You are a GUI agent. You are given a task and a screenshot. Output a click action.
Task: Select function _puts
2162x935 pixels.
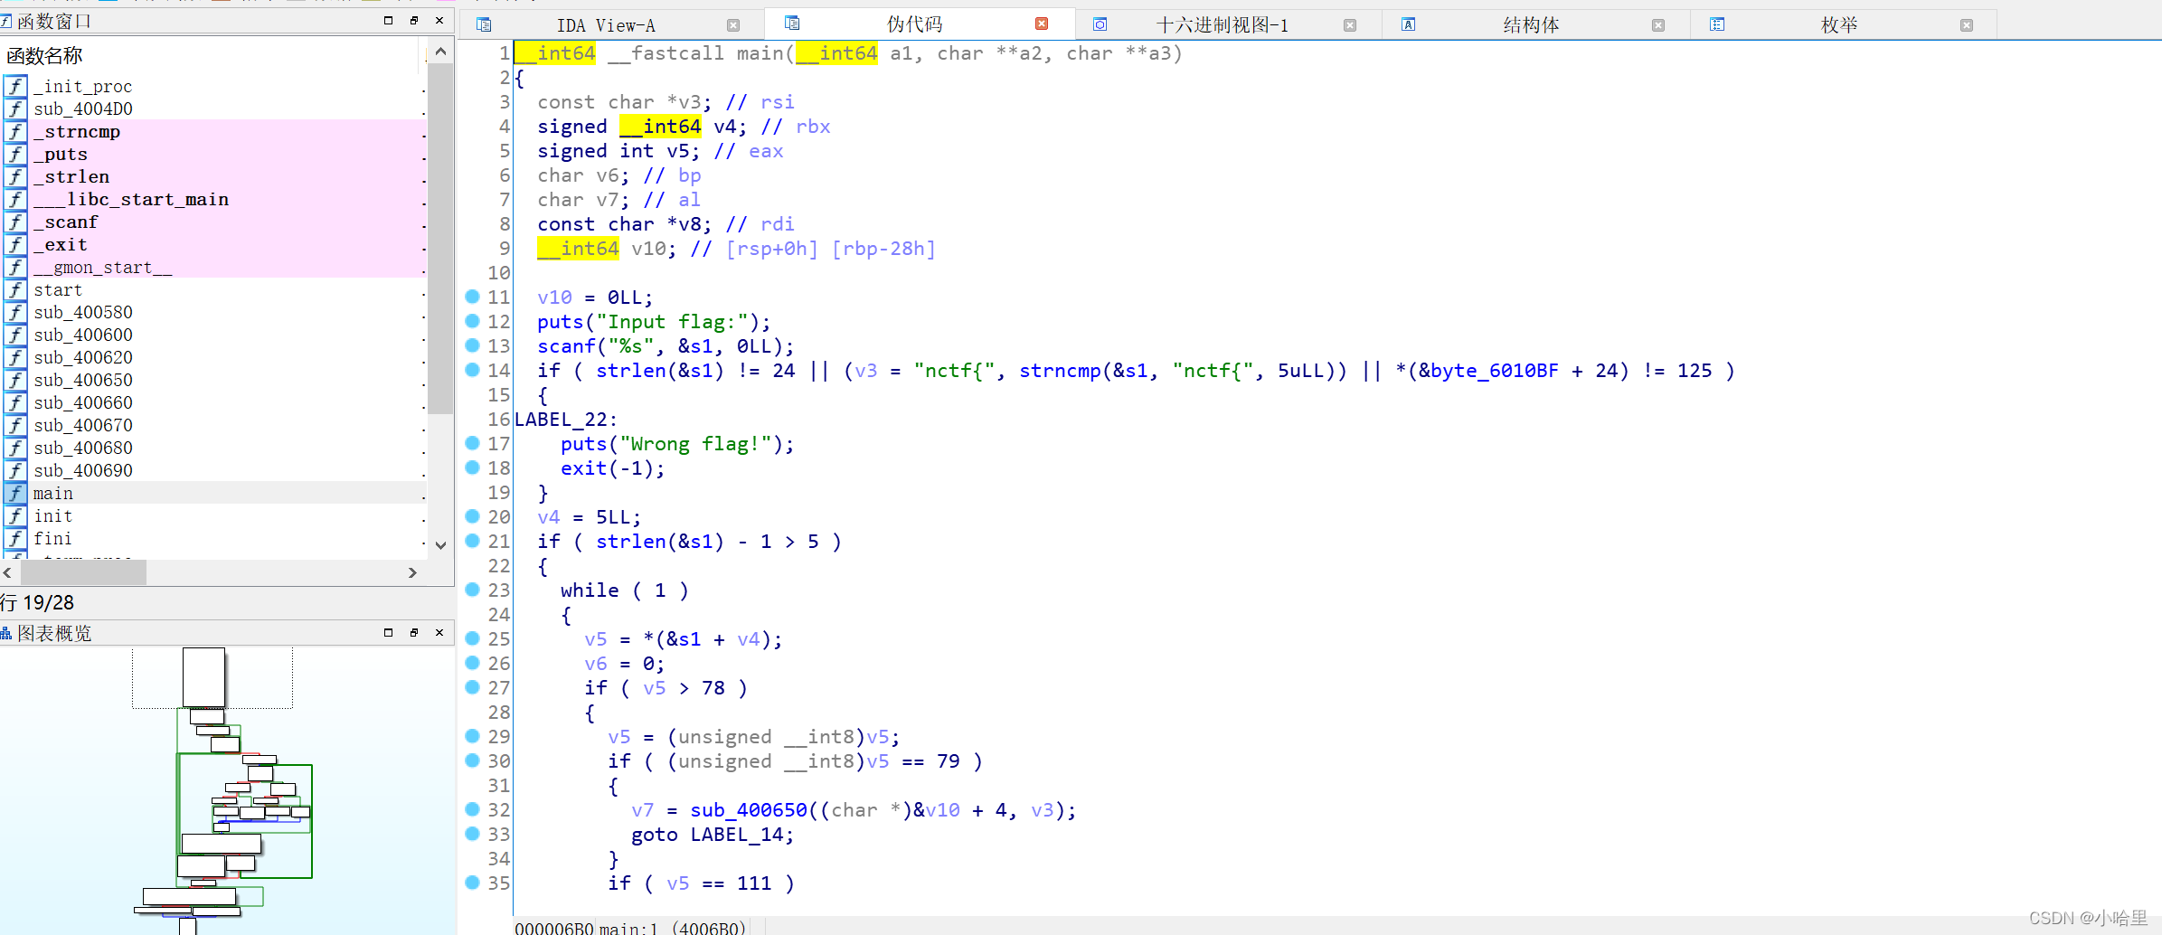(61, 154)
